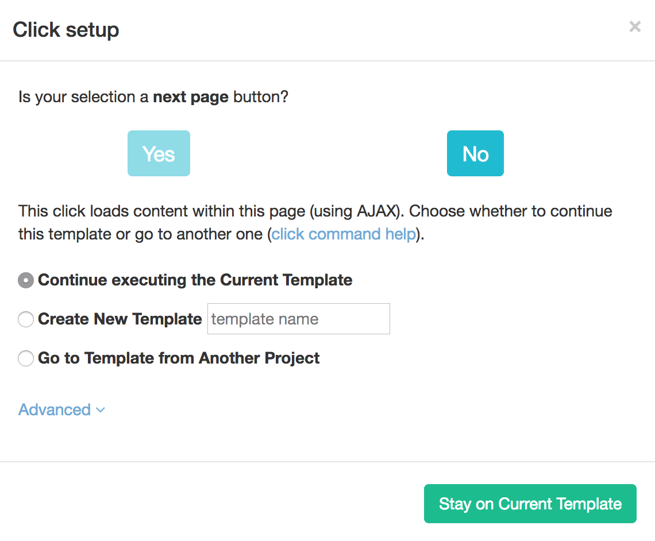Click the word AJAX in the description
Image resolution: width=655 pixels, height=541 pixels.
(377, 211)
